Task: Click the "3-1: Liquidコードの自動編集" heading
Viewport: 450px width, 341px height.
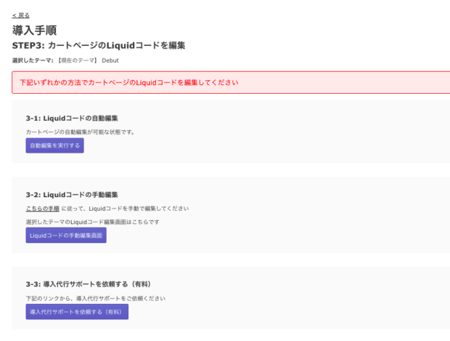Action: click(72, 118)
